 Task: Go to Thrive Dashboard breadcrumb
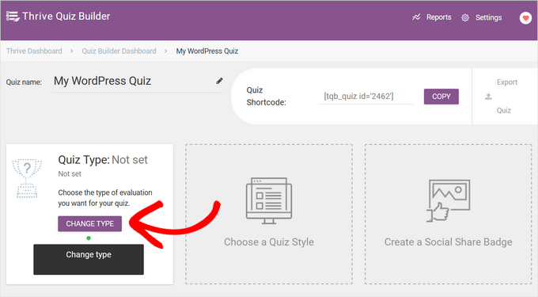[x=34, y=51]
